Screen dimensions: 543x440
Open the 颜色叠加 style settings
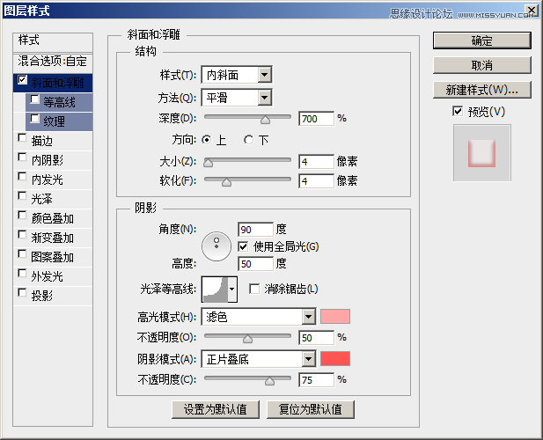(x=53, y=218)
